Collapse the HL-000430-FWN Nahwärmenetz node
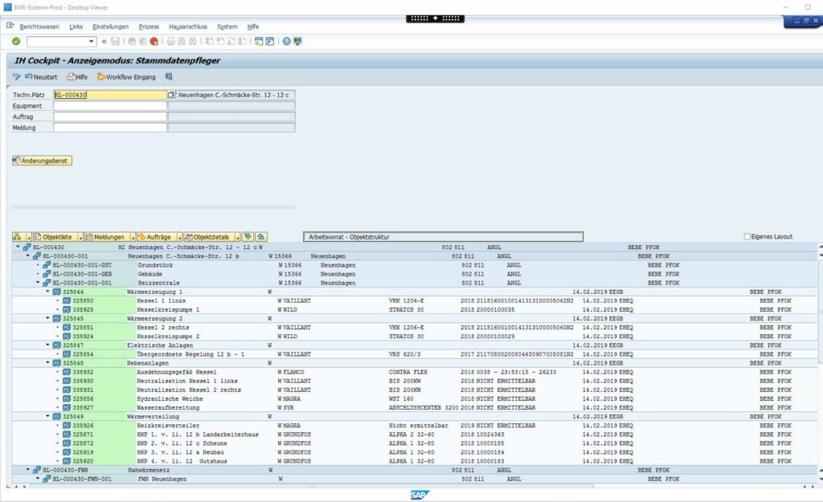Viewport: 823px width, 502px height. (x=27, y=470)
